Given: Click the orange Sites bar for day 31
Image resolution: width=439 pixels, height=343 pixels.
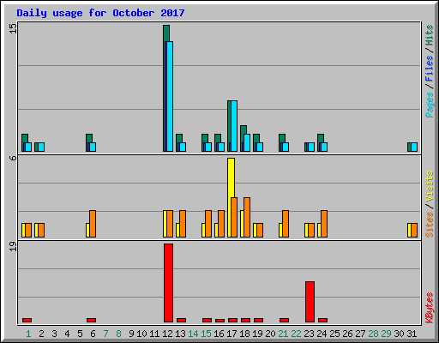Looking at the screenshot, I should point(414,231).
